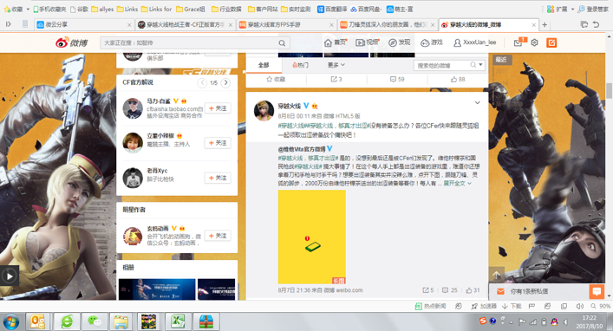Follow 玄鸽动画 with 关注 button
The image size is (613, 331).
click(218, 236)
